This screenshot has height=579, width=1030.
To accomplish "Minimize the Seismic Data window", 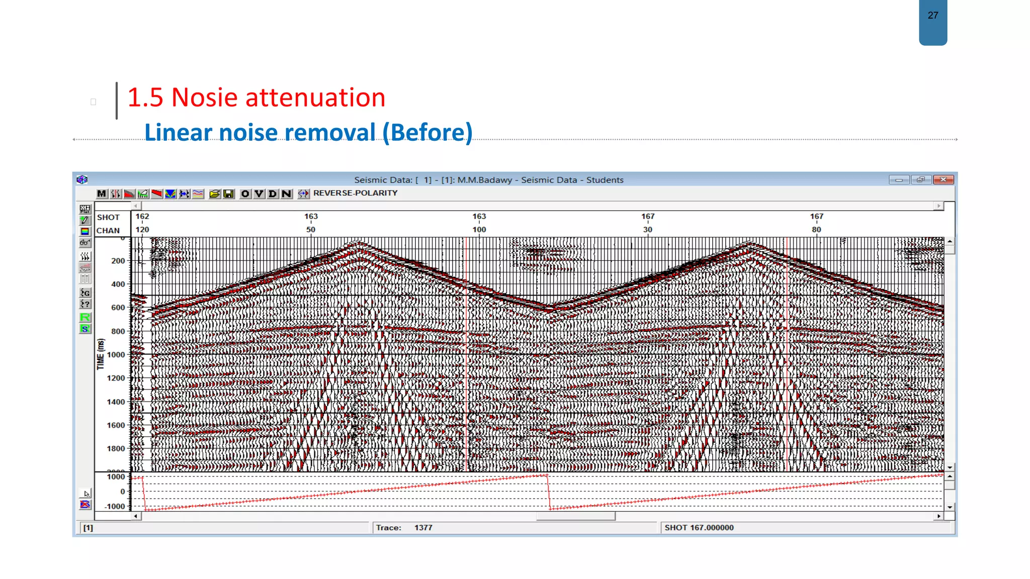I will pyautogui.click(x=899, y=179).
